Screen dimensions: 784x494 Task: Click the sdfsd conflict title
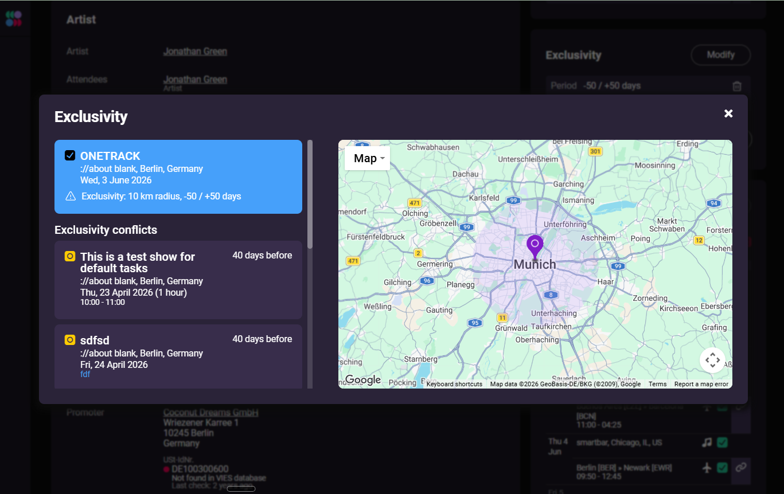95,342
